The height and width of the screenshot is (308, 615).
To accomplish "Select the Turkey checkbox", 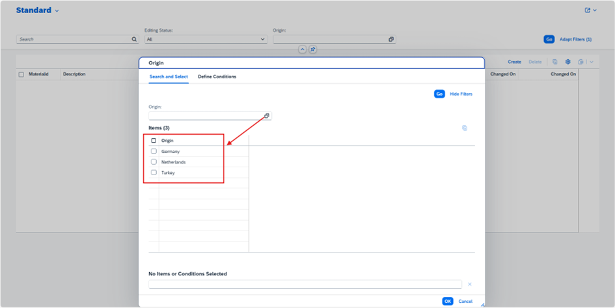I will (x=154, y=173).
